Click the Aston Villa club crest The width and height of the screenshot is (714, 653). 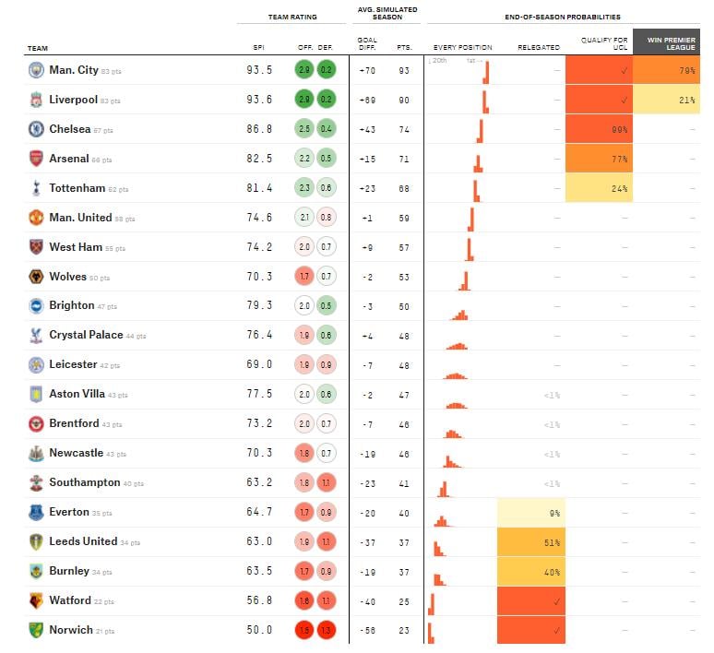pyautogui.click(x=36, y=395)
